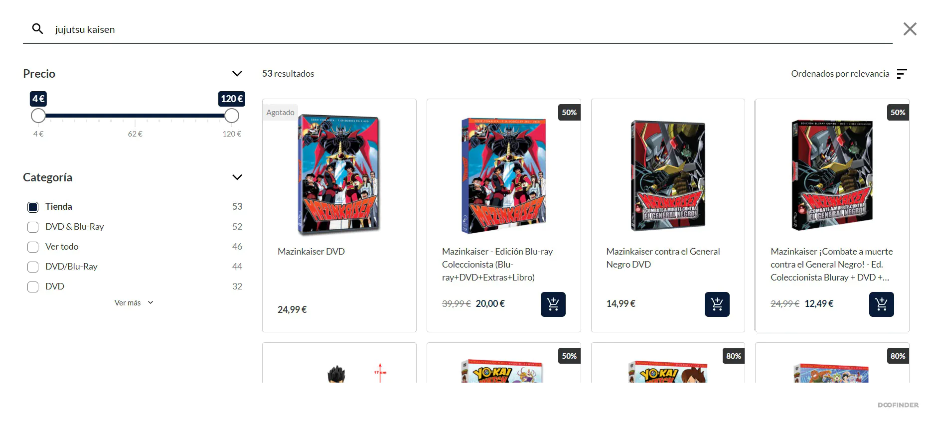Check the DVD & Blu-Ray filter
934x423 pixels.
[33, 227]
